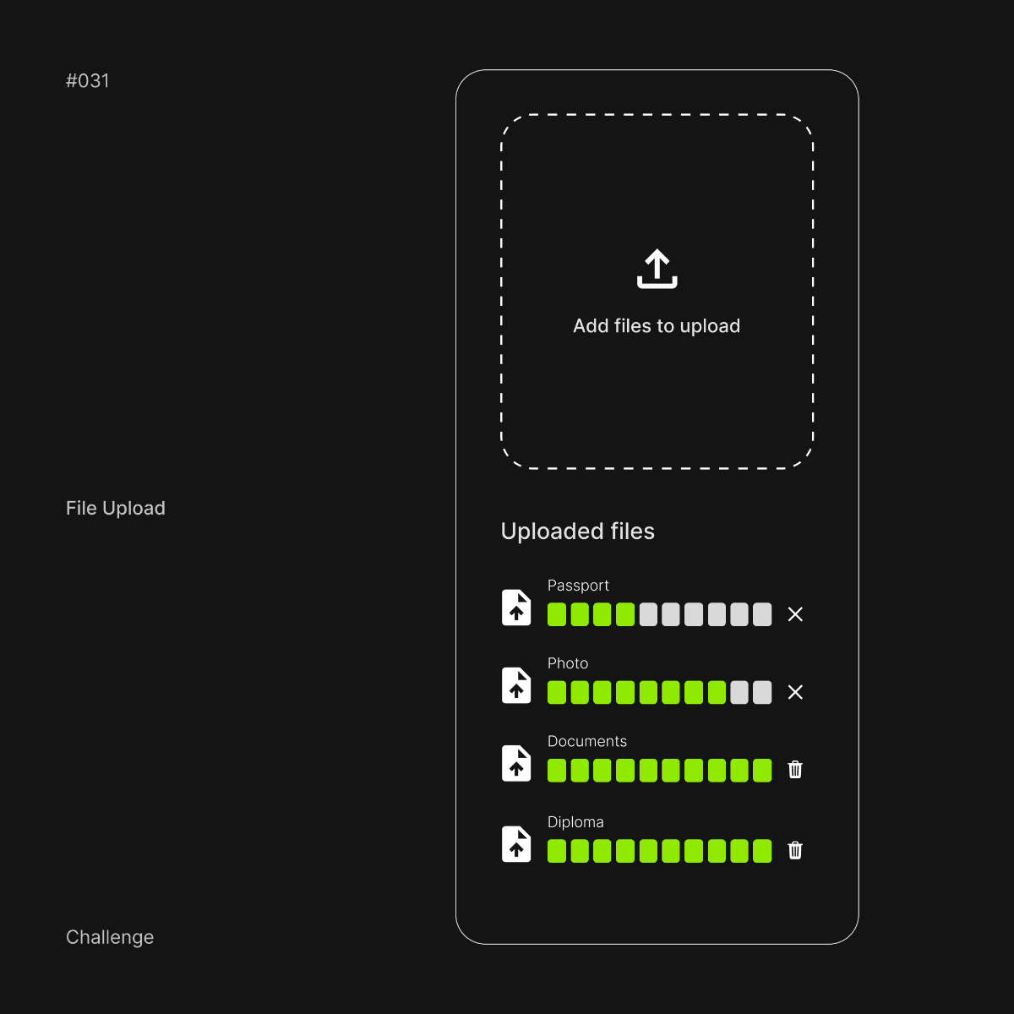The image size is (1014, 1014).
Task: Click the 'Uploaded files' heading
Action: pyautogui.click(x=578, y=532)
